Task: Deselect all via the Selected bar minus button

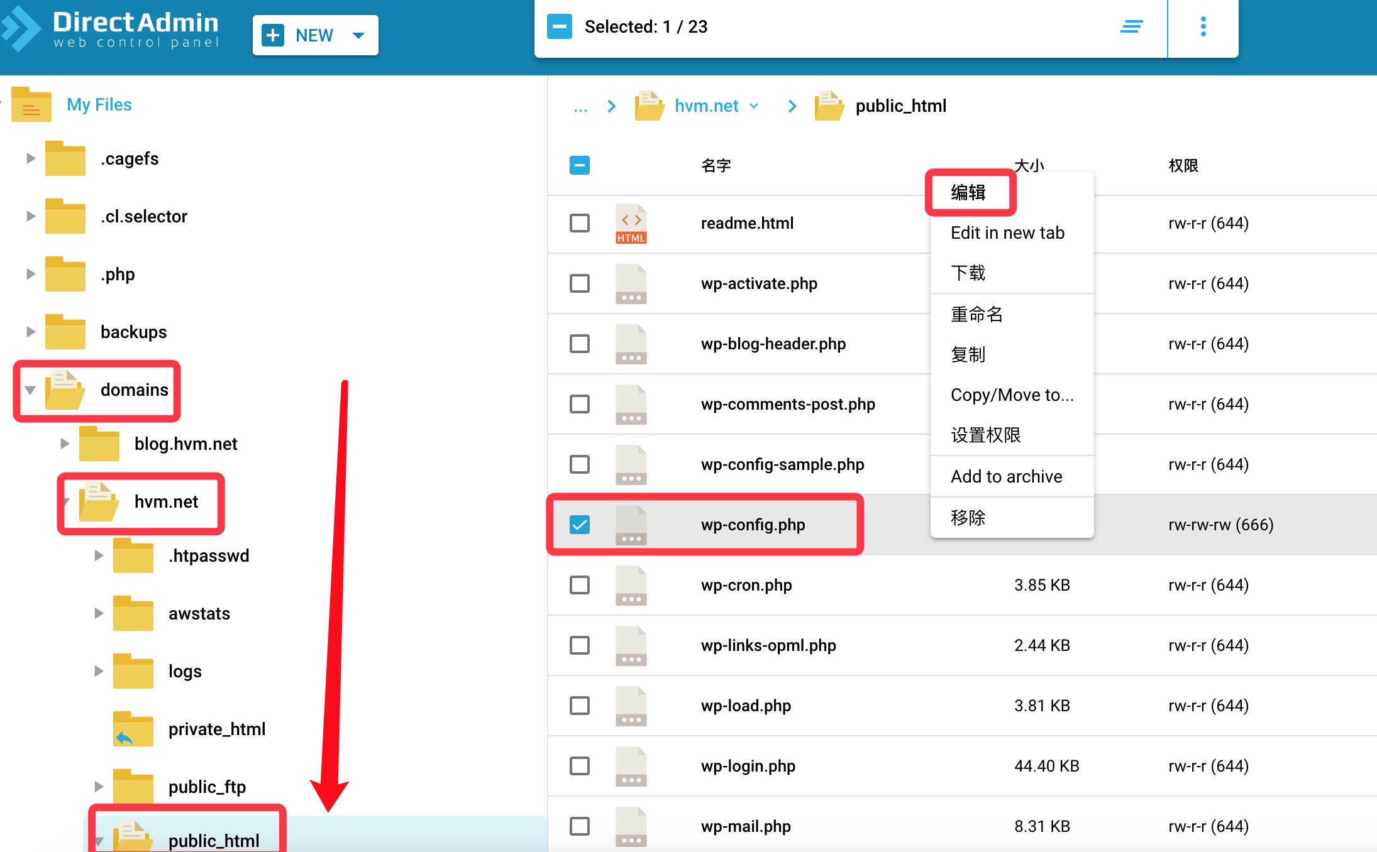Action: click(559, 27)
